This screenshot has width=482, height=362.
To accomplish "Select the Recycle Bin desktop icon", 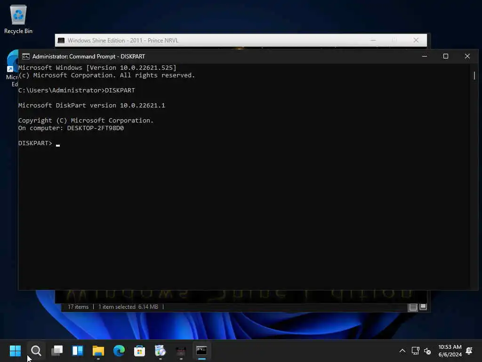I will point(18,19).
